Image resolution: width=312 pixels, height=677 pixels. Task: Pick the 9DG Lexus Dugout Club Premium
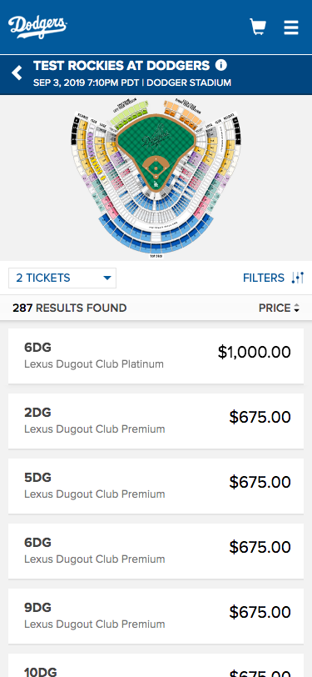[156, 616]
